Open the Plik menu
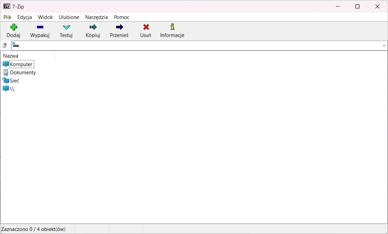 pyautogui.click(x=7, y=17)
